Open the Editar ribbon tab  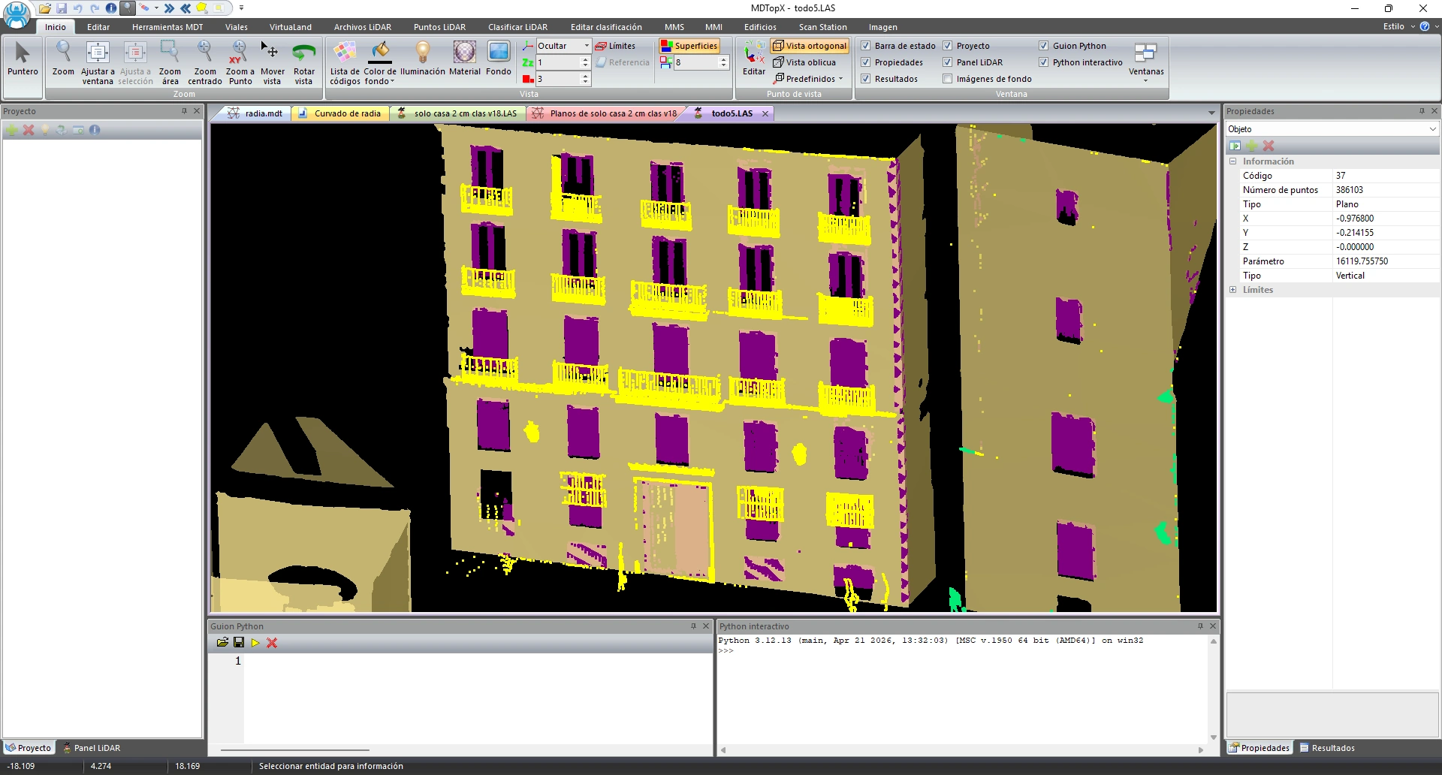coord(98,27)
